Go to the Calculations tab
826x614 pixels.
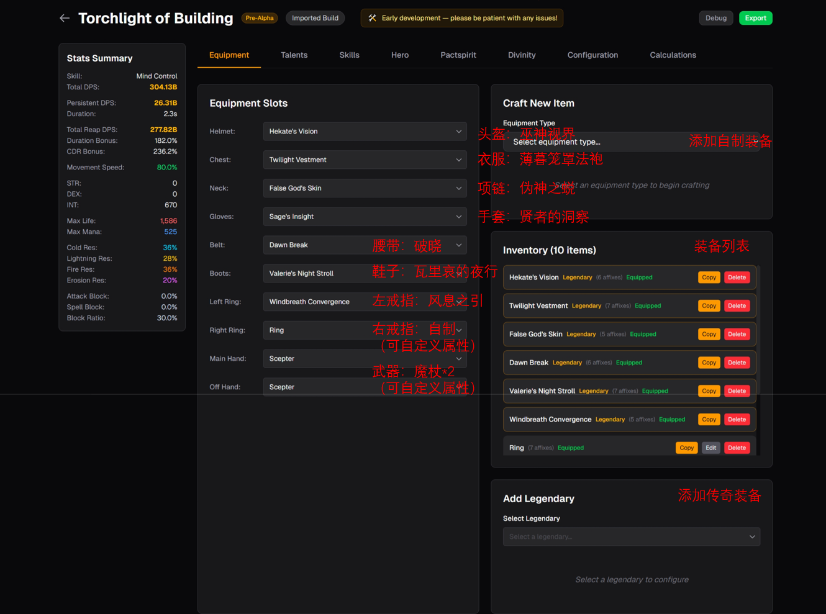pos(673,55)
